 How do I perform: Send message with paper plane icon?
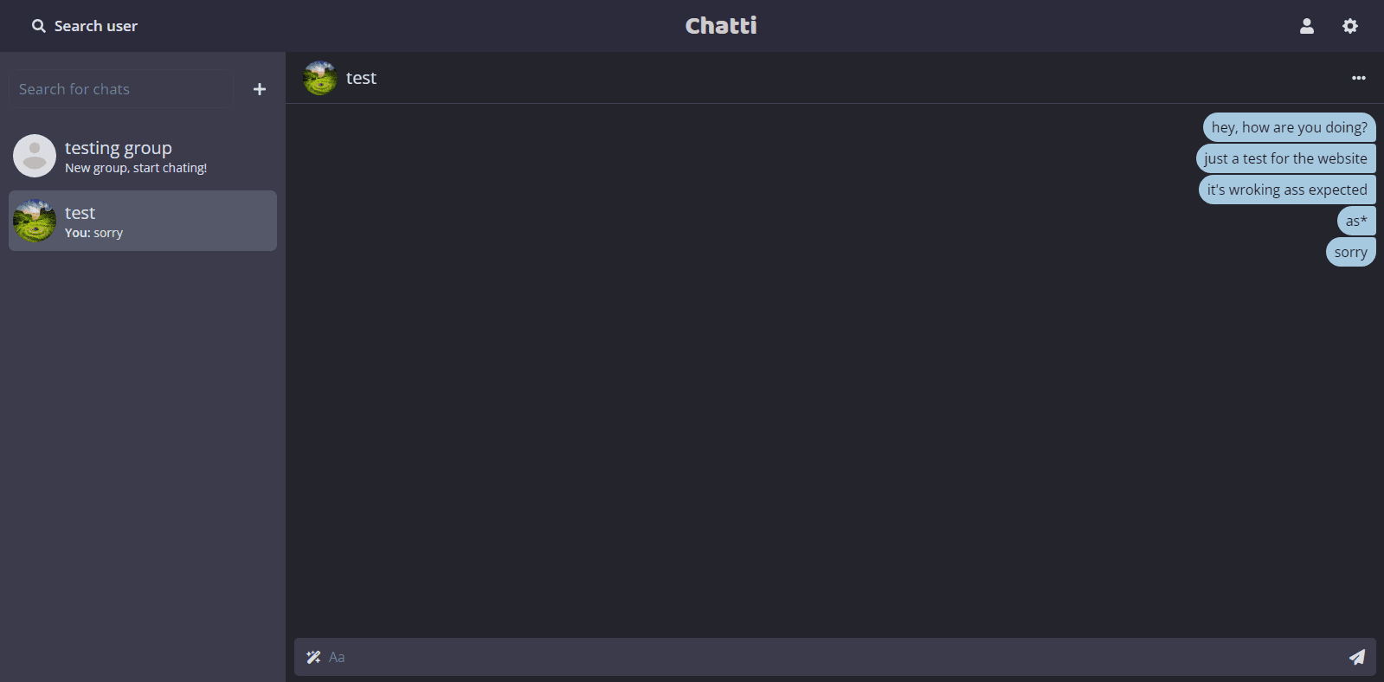pyautogui.click(x=1356, y=657)
